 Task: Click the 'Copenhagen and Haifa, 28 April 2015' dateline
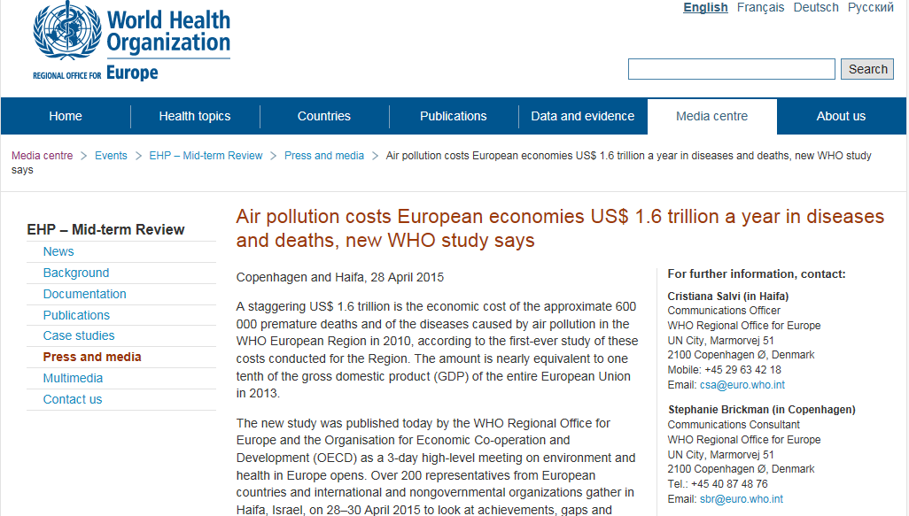click(x=339, y=277)
